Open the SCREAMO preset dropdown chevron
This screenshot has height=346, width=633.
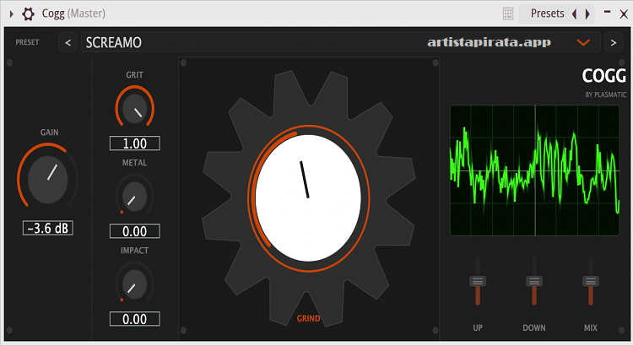point(583,42)
